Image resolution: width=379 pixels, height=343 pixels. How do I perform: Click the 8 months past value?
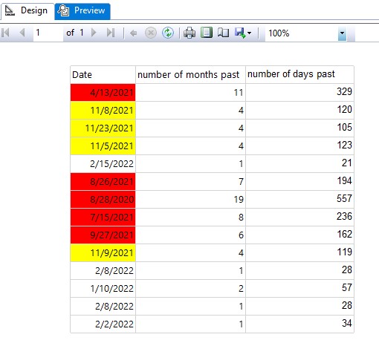241,218
